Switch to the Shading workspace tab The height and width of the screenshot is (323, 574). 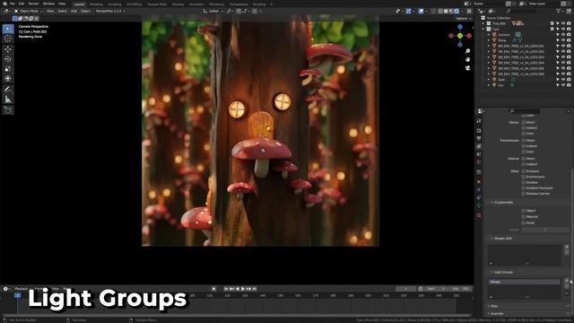[x=178, y=4]
